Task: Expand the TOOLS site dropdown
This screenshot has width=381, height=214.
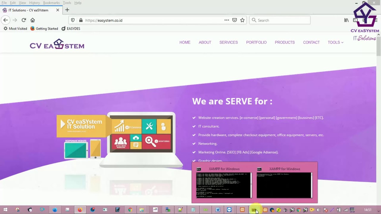Action: click(x=335, y=43)
